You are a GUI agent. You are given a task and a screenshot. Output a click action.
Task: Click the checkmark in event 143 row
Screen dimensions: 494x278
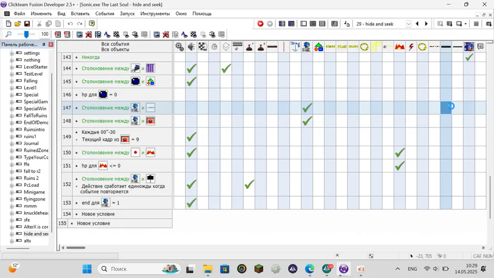click(469, 57)
